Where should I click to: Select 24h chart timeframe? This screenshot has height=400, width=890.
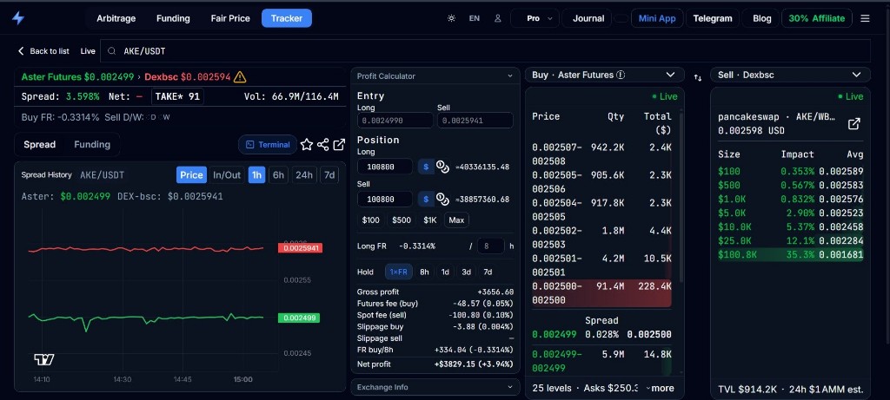[x=303, y=175]
